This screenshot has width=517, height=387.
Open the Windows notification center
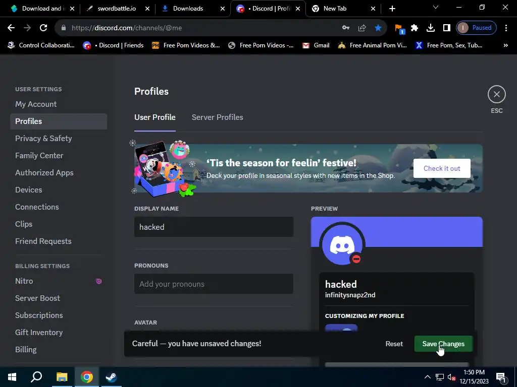(x=501, y=377)
